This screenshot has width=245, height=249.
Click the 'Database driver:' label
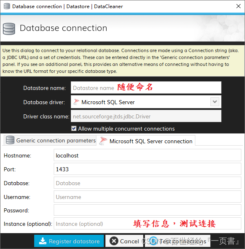(x=44, y=102)
